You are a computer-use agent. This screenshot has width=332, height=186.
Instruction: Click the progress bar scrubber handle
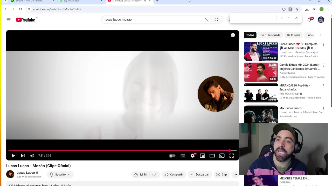[x=230, y=150]
